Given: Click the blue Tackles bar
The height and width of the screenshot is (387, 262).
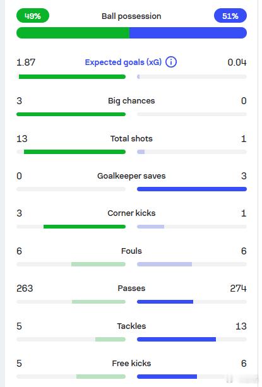Looking at the screenshot, I should coord(176,340).
